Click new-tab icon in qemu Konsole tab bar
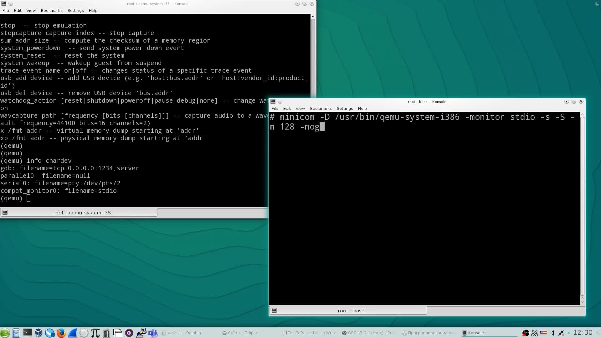The image size is (601, 338). (5, 213)
